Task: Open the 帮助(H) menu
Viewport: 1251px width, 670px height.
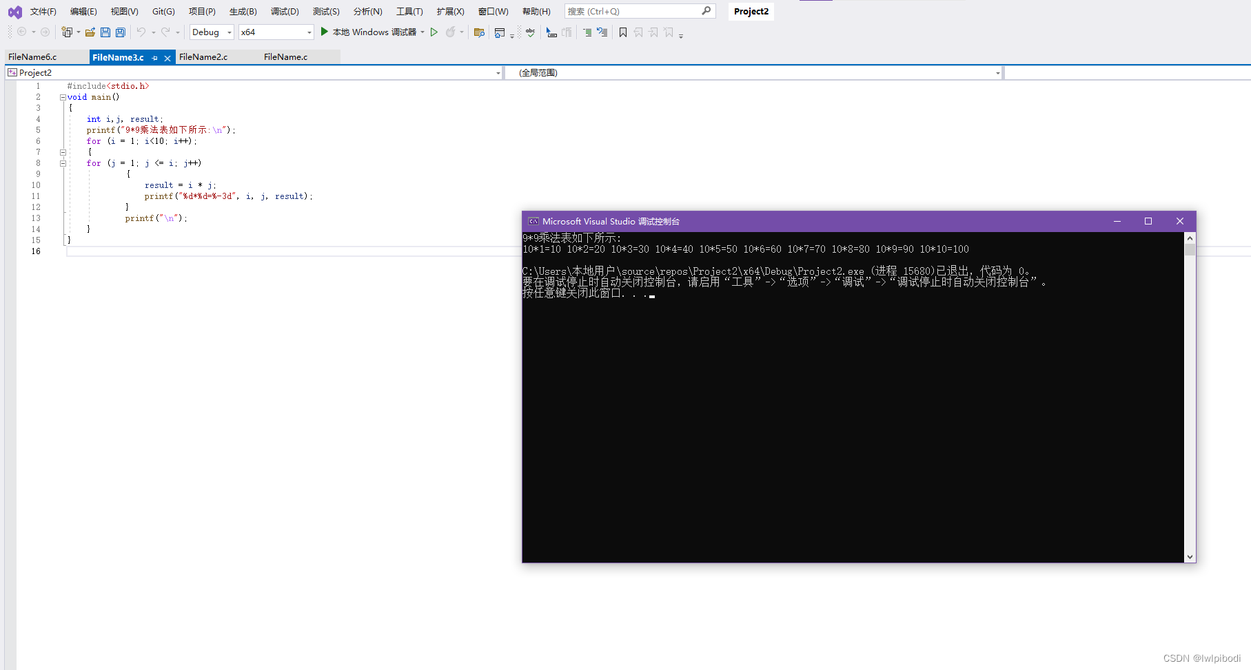Action: [536, 12]
